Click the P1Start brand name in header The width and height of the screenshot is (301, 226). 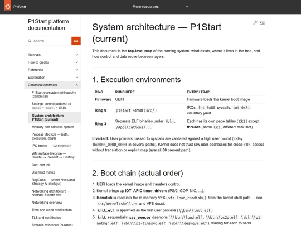pos(20,7)
